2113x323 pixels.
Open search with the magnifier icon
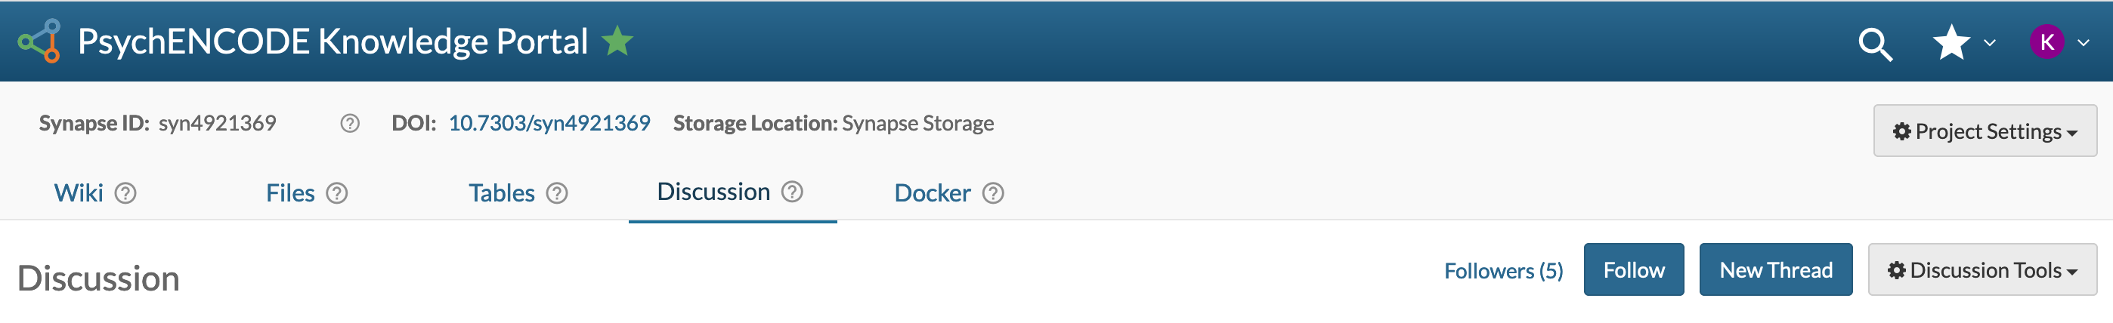1875,44
